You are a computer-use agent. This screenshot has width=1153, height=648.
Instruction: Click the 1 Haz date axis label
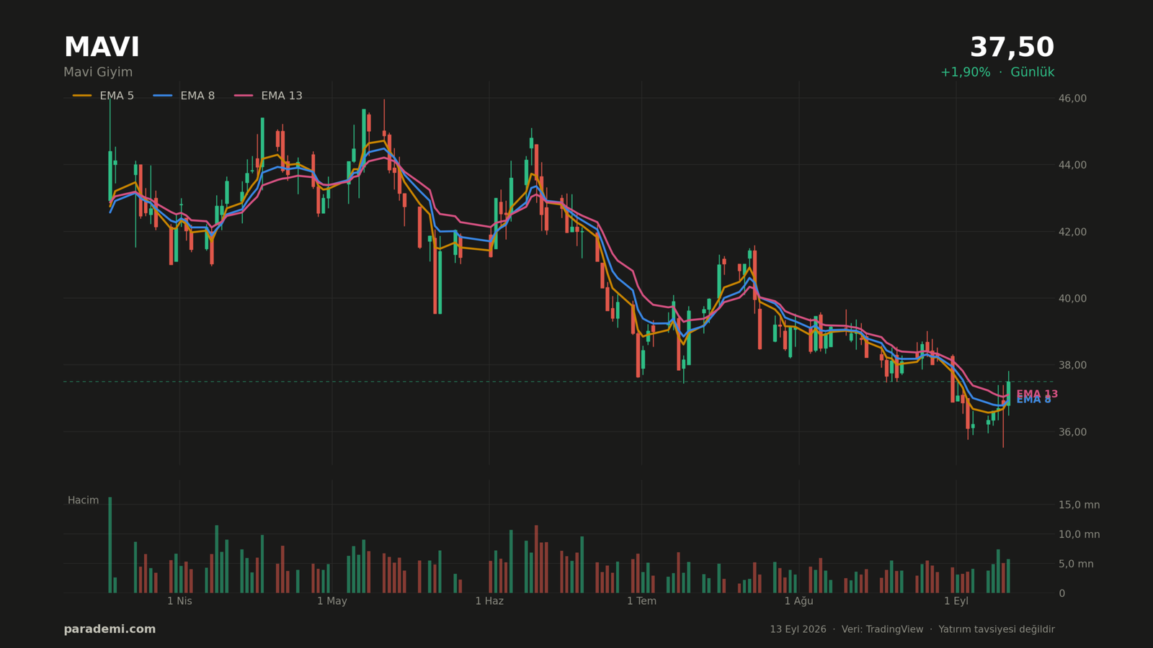click(x=489, y=601)
